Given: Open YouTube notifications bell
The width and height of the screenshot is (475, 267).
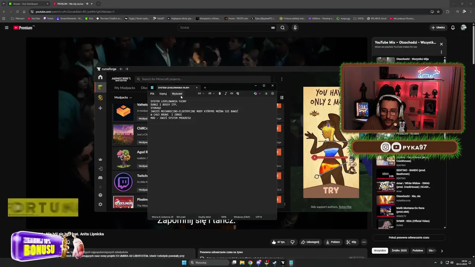Looking at the screenshot, I should 453,27.
